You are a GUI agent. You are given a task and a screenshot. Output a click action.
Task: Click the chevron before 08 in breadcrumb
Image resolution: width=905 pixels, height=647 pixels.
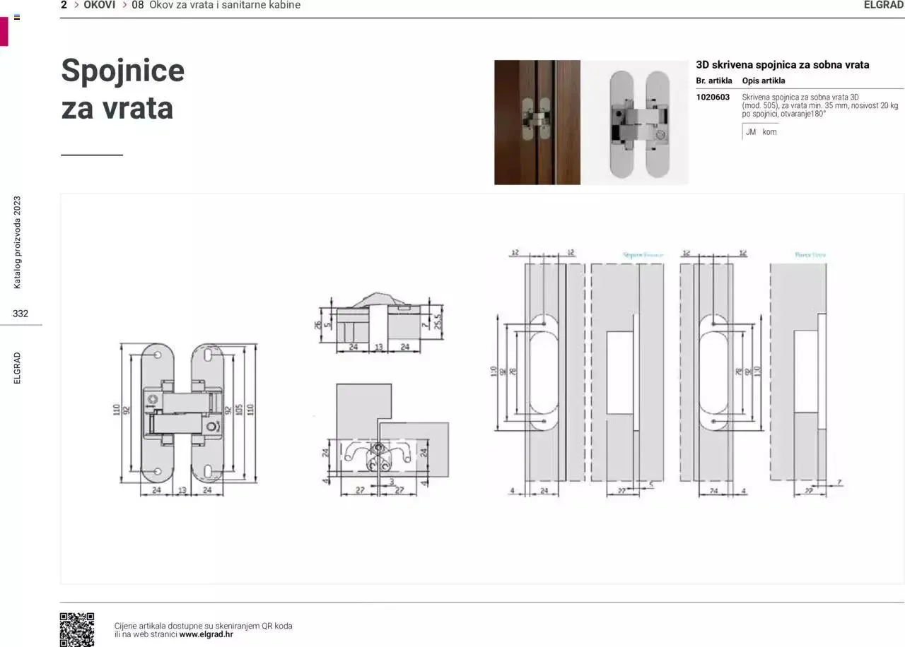[x=124, y=5]
